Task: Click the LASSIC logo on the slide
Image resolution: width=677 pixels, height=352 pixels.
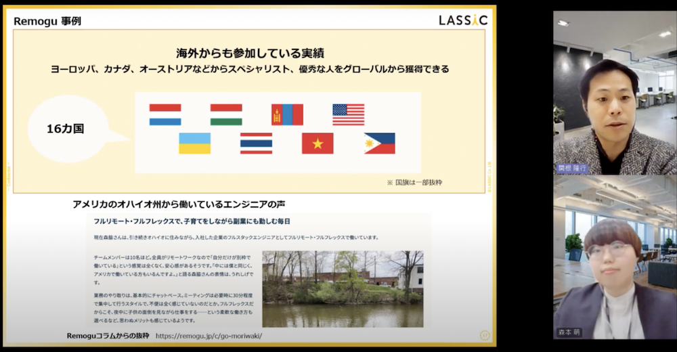Action: point(463,20)
